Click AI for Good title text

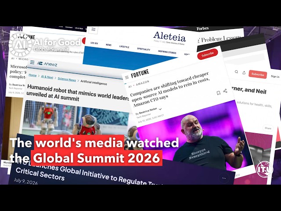tap(57, 42)
